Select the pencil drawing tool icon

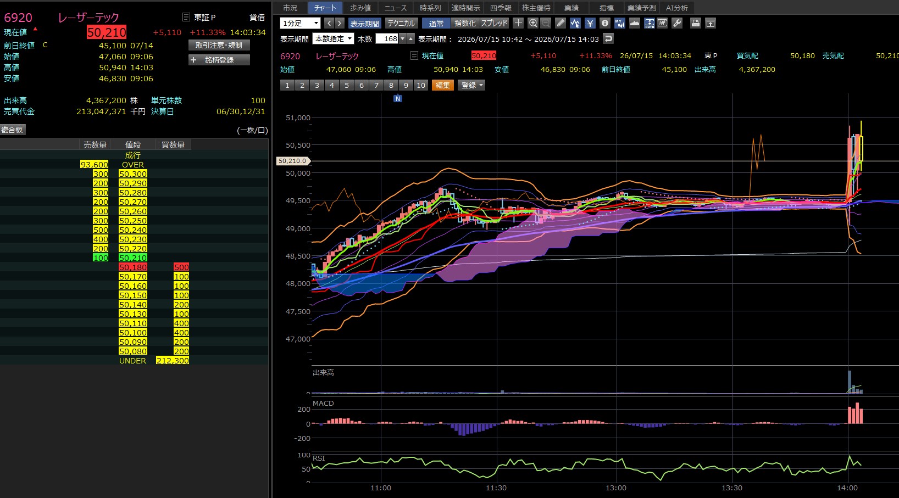560,23
